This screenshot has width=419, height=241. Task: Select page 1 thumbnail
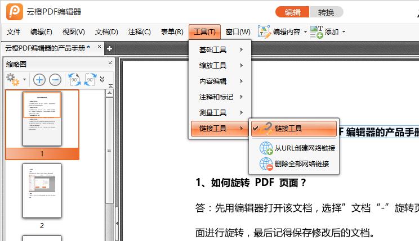pyautogui.click(x=42, y=119)
